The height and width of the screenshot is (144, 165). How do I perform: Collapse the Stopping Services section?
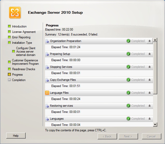coord(149,67)
